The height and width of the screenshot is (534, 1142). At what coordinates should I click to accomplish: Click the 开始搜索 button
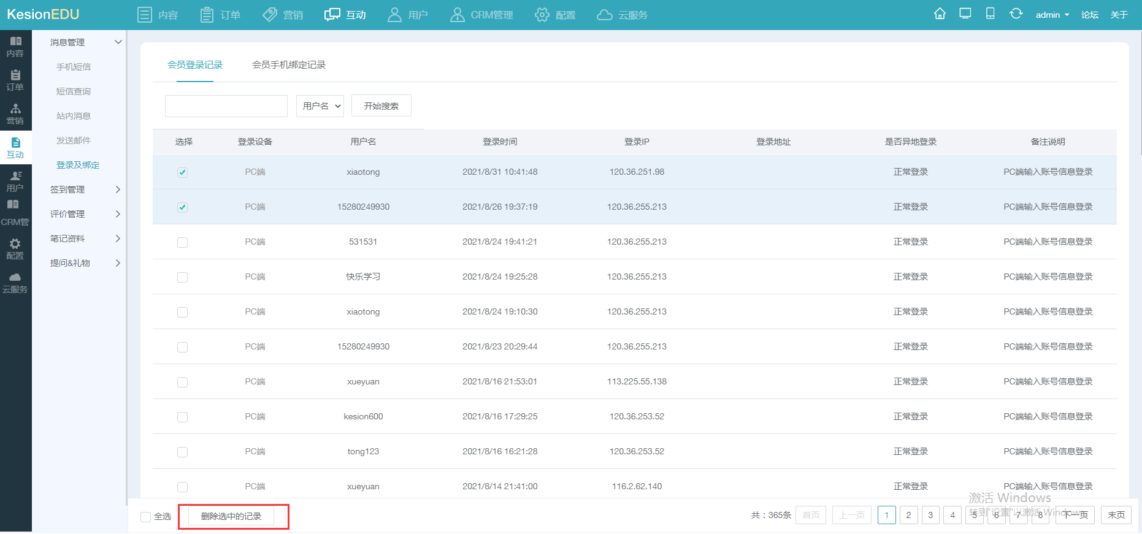pyautogui.click(x=381, y=106)
